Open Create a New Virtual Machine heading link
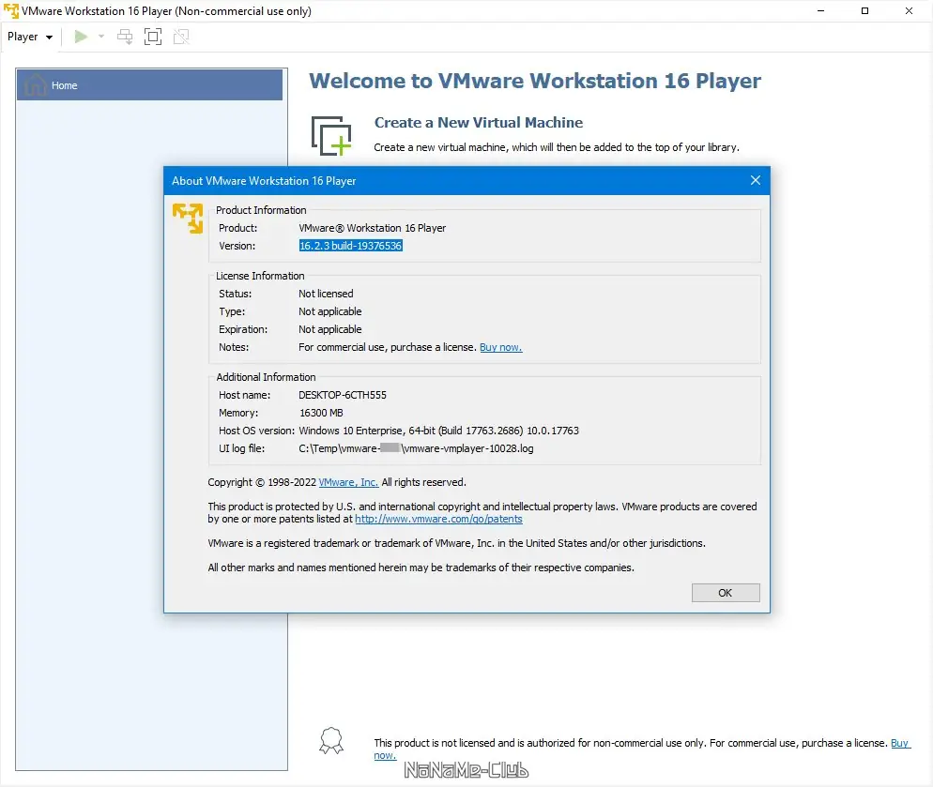The image size is (933, 787). coord(479,123)
